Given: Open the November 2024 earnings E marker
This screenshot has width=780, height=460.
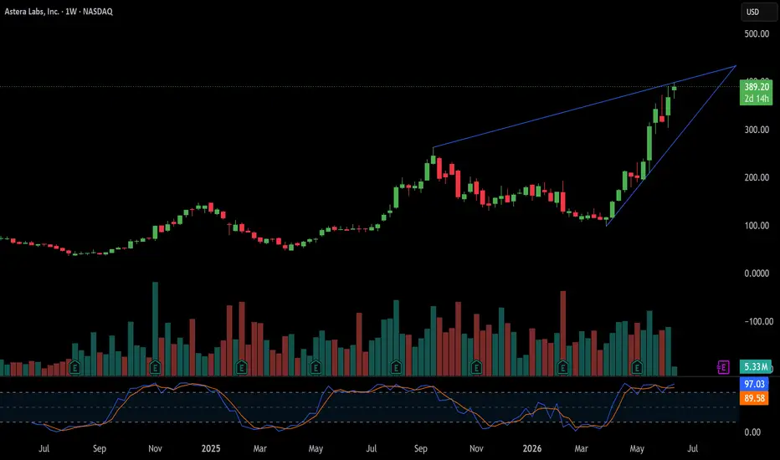Looking at the screenshot, I should pyautogui.click(x=155, y=367).
